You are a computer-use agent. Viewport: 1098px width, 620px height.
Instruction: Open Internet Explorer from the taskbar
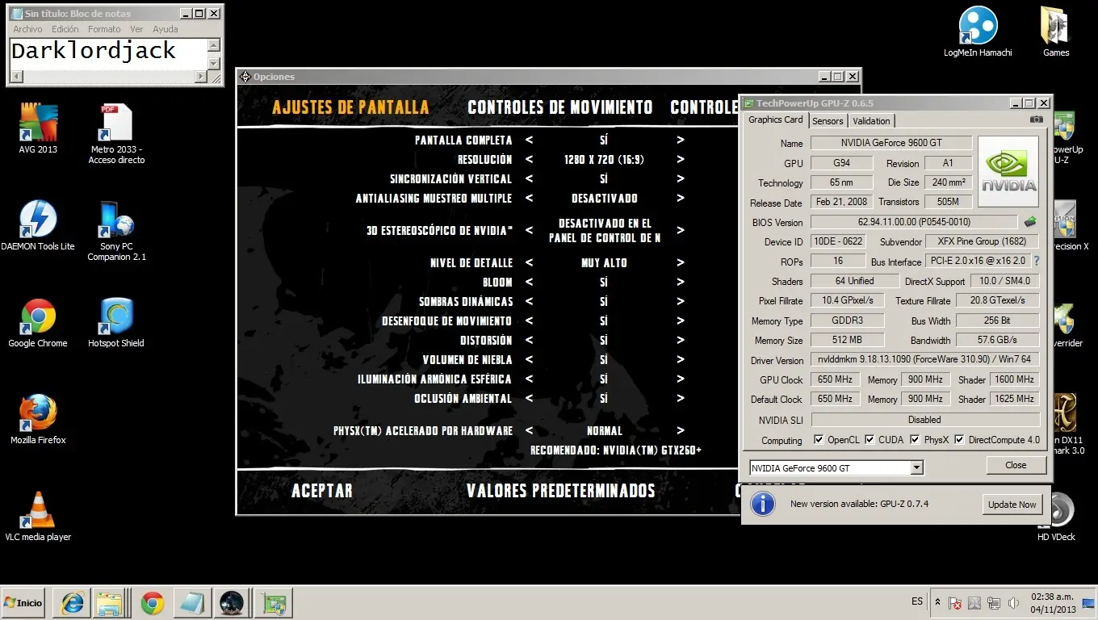click(71, 603)
